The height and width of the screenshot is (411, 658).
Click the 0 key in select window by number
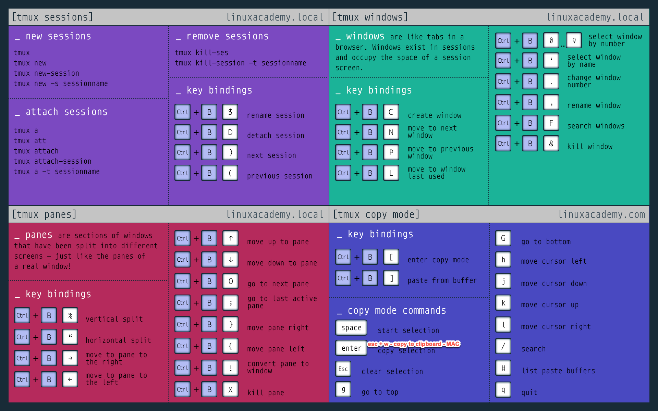tap(551, 41)
